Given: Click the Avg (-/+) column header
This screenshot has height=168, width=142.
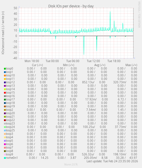Looking at the screenshot, I should tap(100, 65).
